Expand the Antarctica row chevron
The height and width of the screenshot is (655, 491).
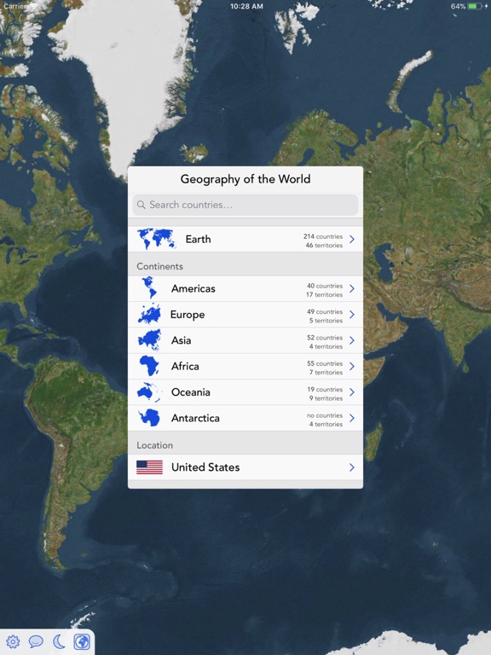click(352, 418)
